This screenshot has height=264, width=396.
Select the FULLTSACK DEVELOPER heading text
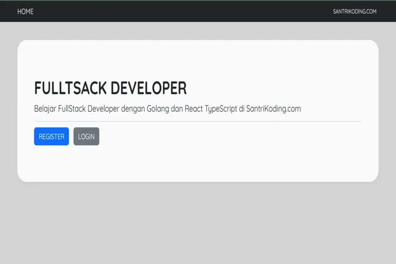(x=110, y=88)
